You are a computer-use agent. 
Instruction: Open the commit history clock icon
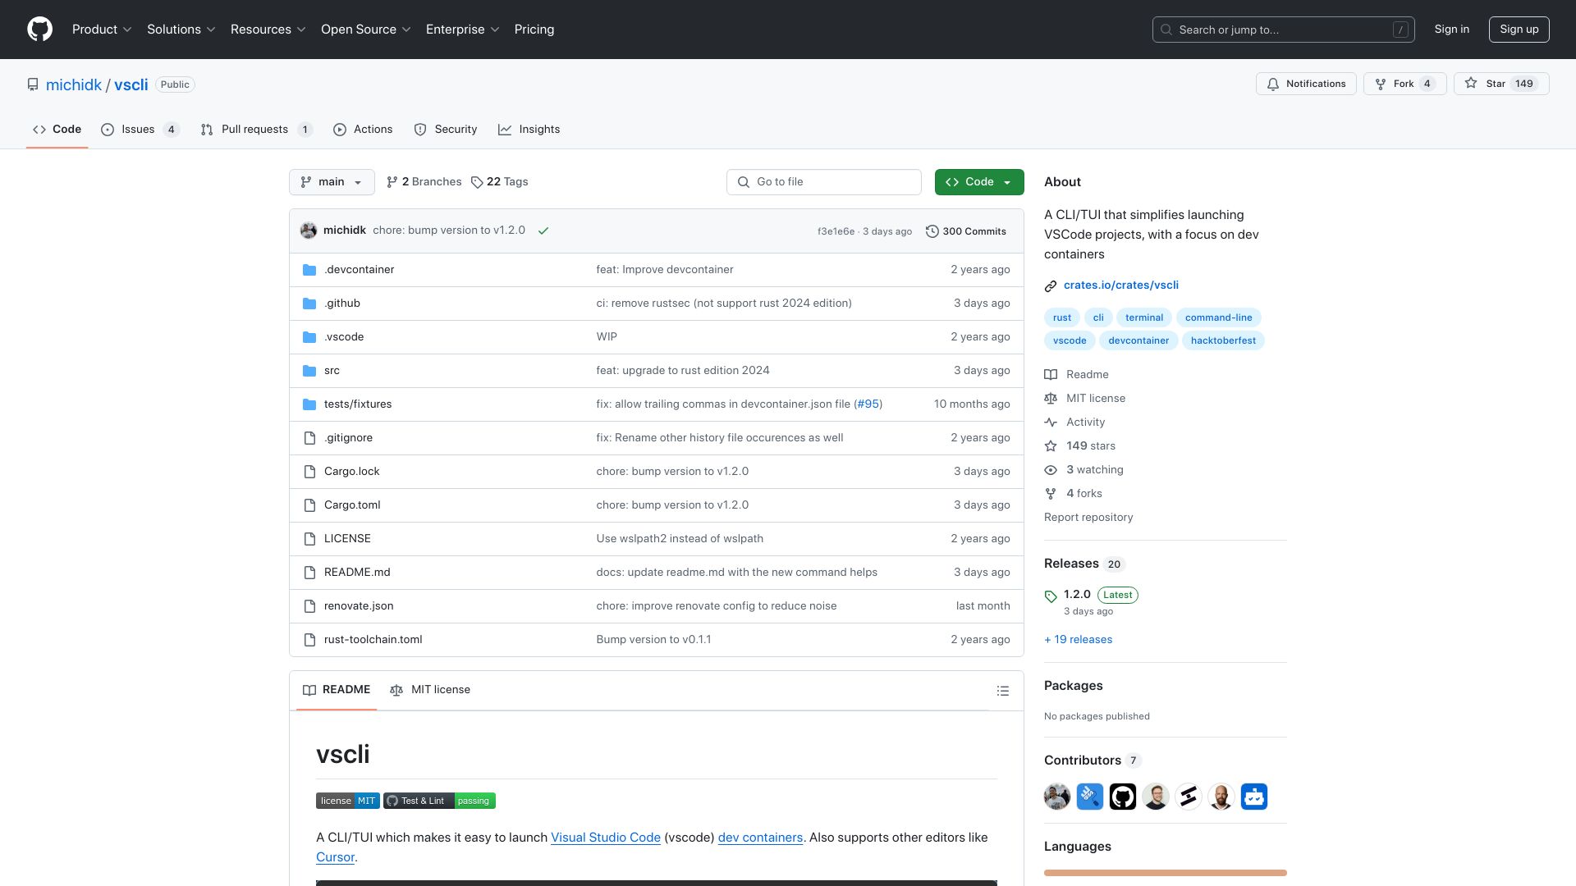[932, 231]
